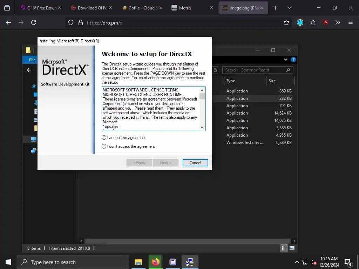Open the muted volume tray icon
This screenshot has width=359, height=269.
click(313, 262)
